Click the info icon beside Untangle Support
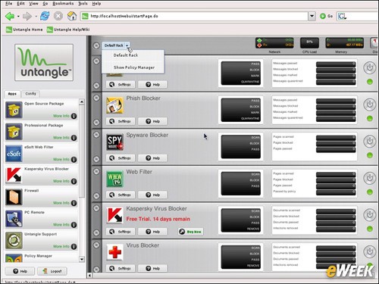379x284 pixels. [74, 246]
